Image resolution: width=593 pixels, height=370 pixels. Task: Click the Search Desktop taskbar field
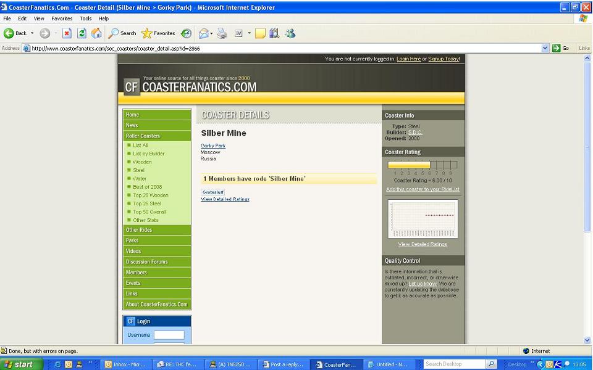coord(454,364)
